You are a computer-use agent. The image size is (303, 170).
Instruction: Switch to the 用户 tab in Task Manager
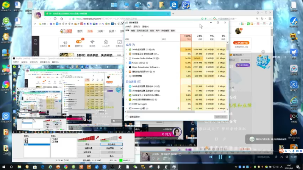[x=158, y=31]
